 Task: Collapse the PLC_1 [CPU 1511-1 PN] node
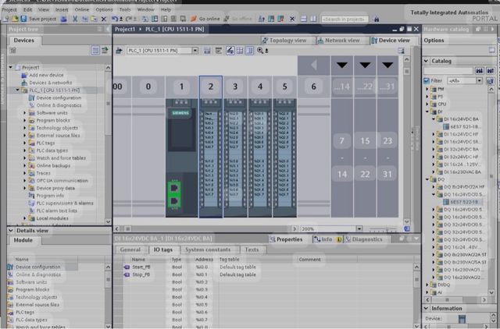(x=17, y=90)
